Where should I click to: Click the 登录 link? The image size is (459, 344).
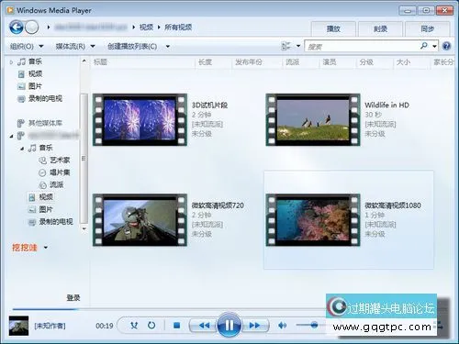pyautogui.click(x=73, y=297)
